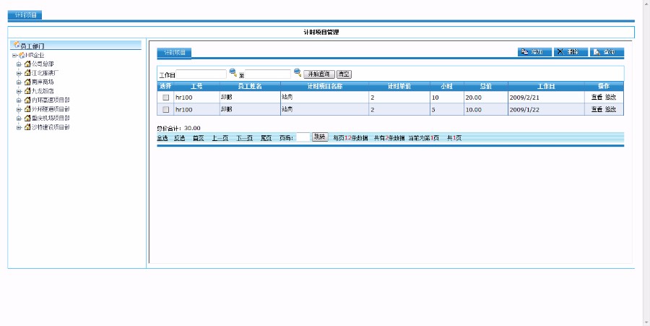Expand the 沙特建设项目部 tree node
Viewport: 650px width, 326px height.
(19, 128)
